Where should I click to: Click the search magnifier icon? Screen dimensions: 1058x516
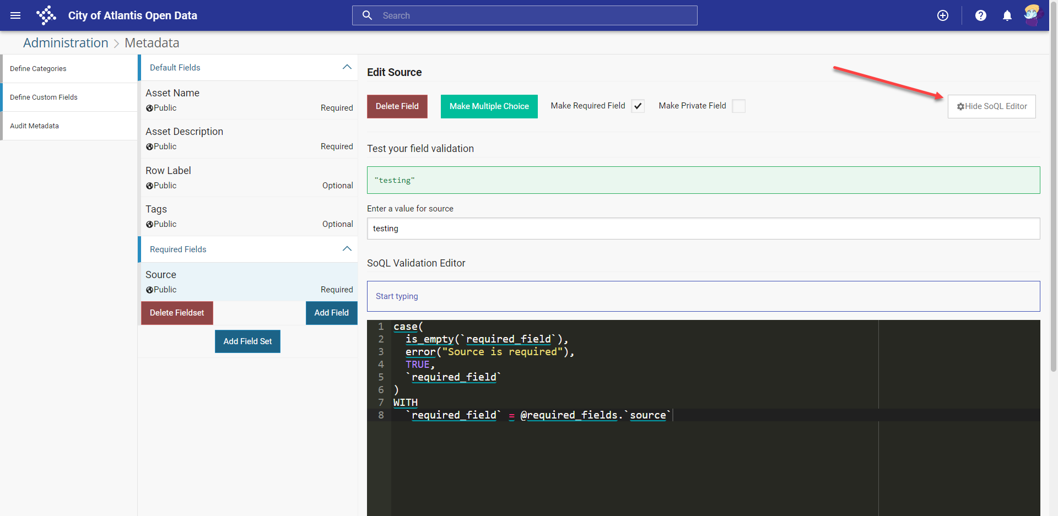[368, 15]
